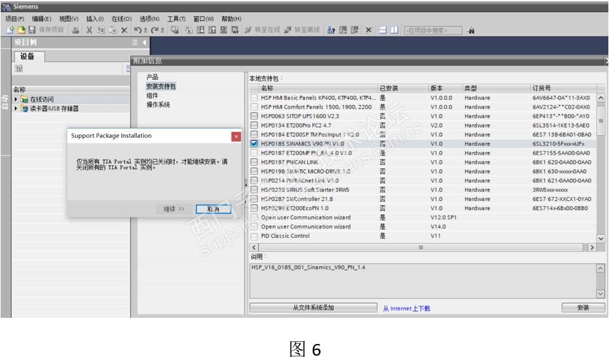Click the Accessible devices icon
609x357 pixels.
[331, 30]
